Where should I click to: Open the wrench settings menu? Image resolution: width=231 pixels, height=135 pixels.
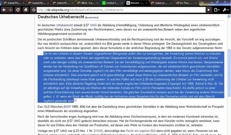click(x=226, y=10)
